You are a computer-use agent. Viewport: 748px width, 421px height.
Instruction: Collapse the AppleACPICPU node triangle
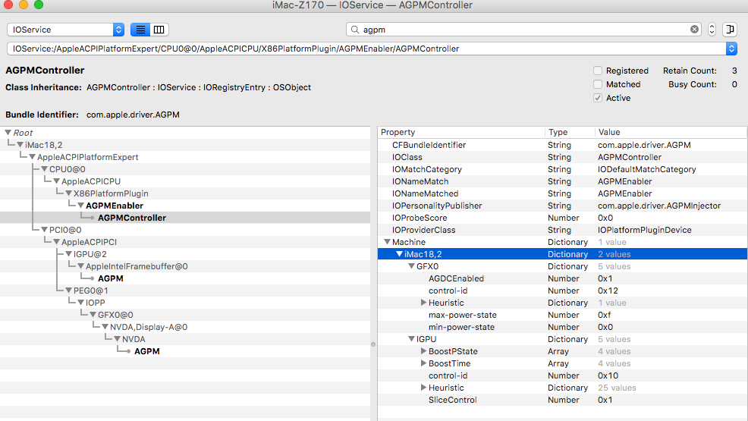click(56, 181)
